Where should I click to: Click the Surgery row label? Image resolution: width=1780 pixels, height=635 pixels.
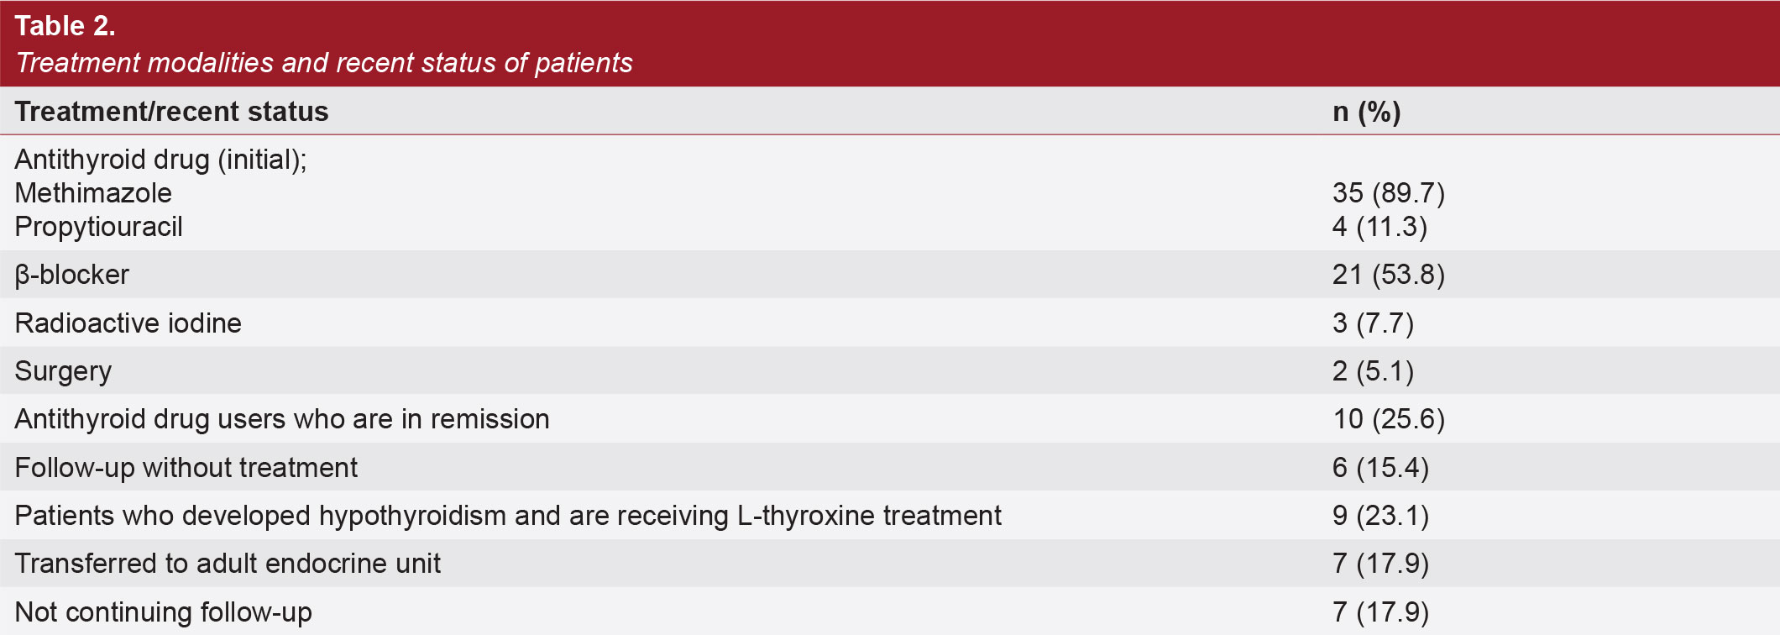click(63, 371)
